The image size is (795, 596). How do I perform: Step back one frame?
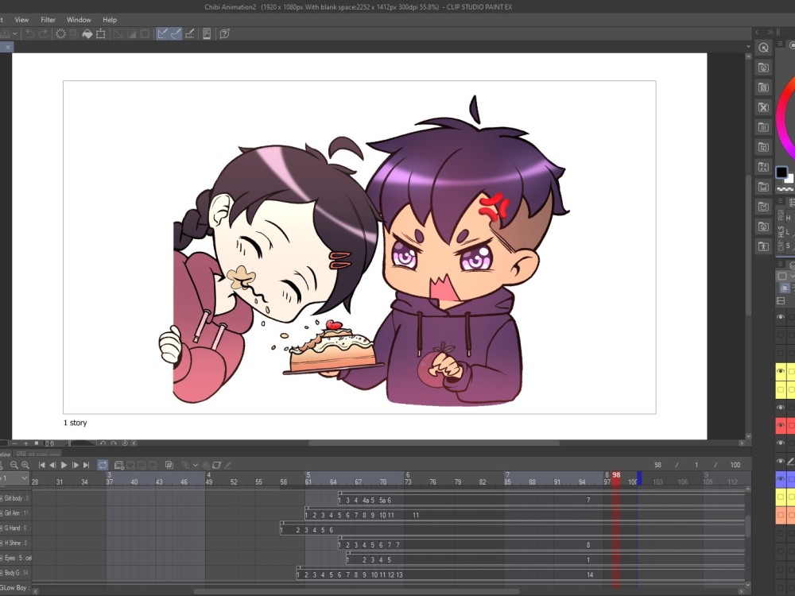pos(52,465)
